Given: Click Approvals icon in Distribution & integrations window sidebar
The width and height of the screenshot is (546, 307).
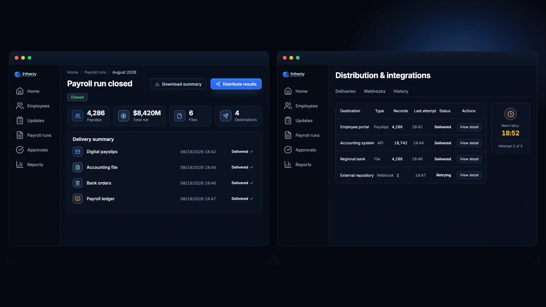Looking at the screenshot, I should tap(288, 150).
